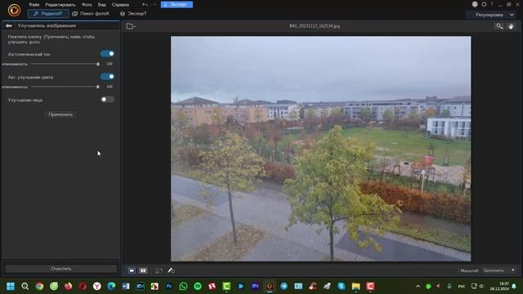Open Telegram from taskbar
Image resolution: width=523 pixels, height=294 pixels.
click(x=284, y=287)
